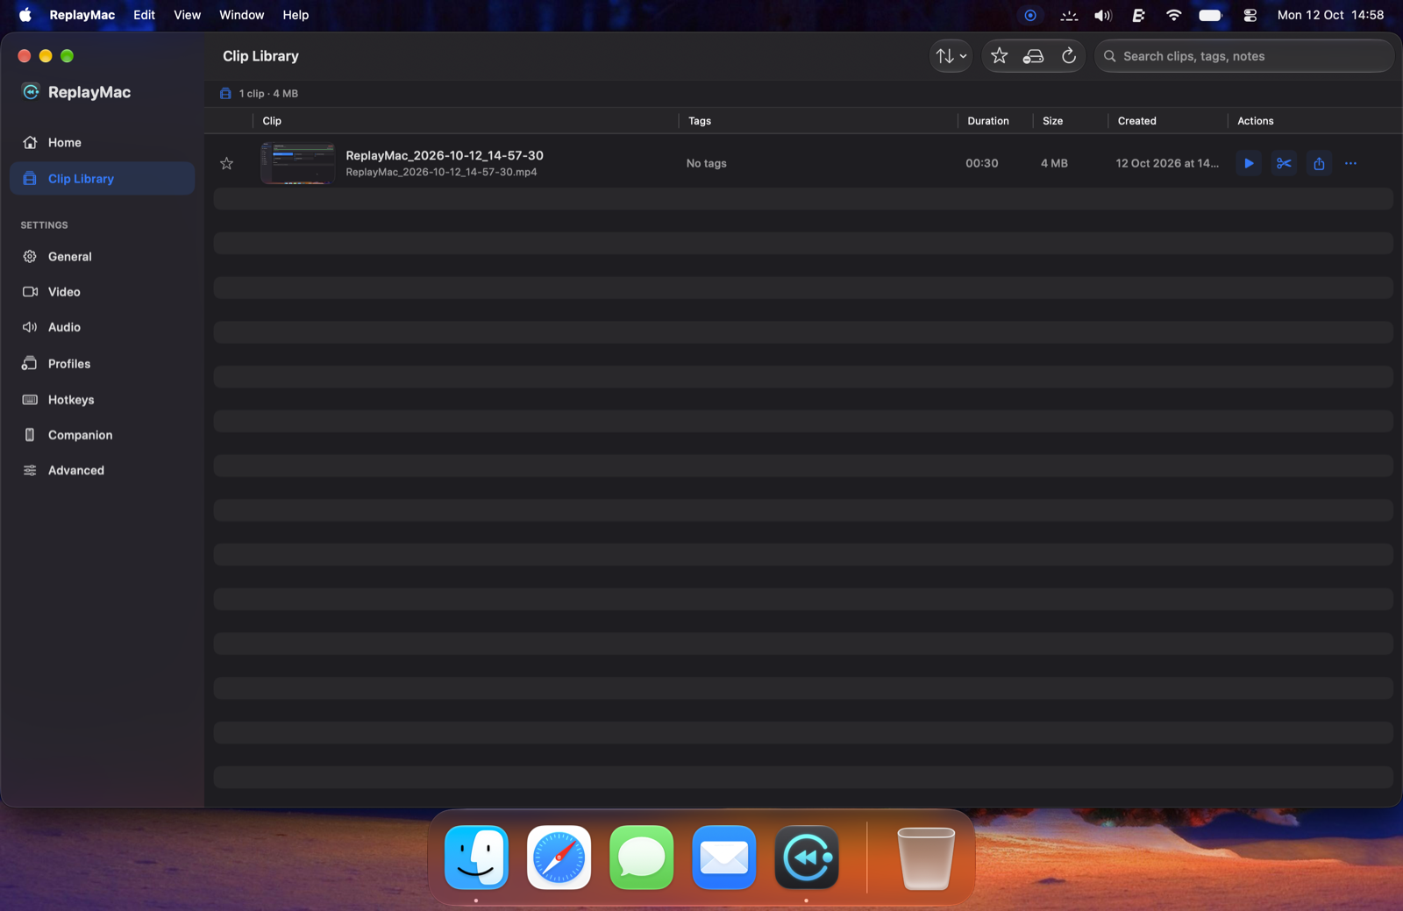
Task: Share the clip using the share icon
Action: [x=1319, y=163]
